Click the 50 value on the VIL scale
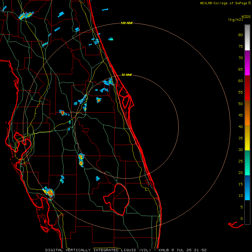252x252 pixels. [241, 104]
